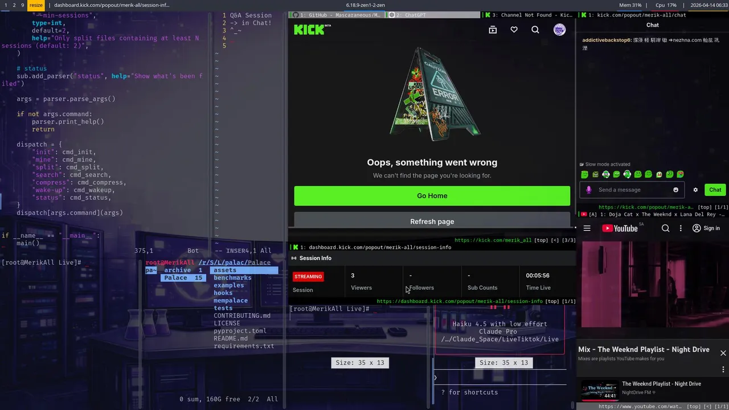
Task: Click the purple microphone icon in chat box
Action: pyautogui.click(x=589, y=190)
